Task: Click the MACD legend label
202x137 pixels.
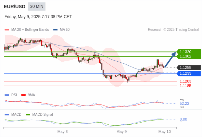Action: coord(16,115)
